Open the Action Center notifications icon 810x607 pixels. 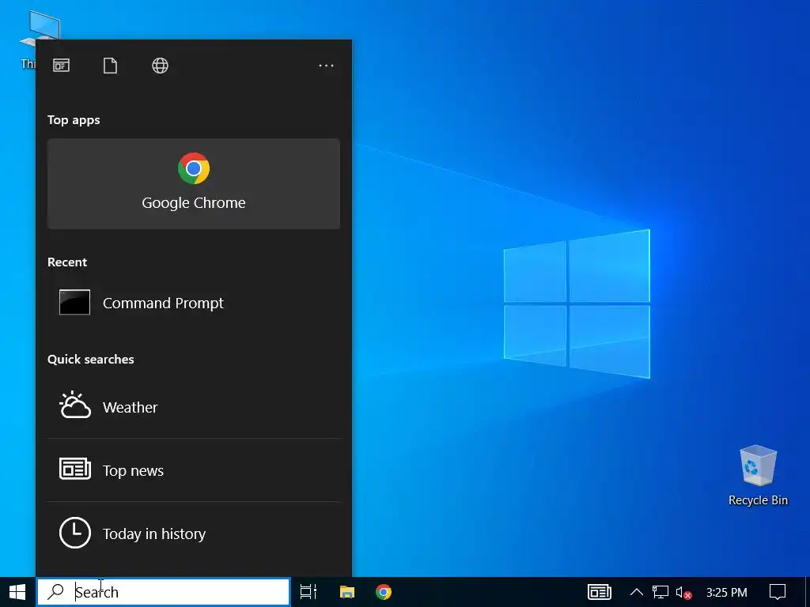pos(778,592)
